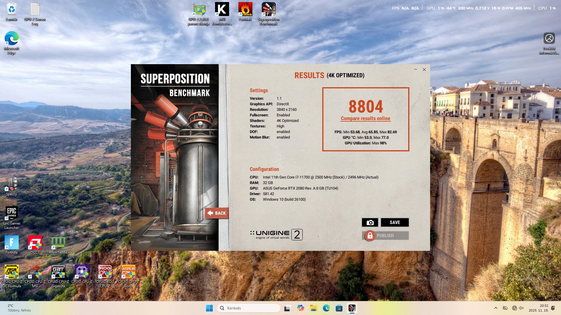Go BACK using the red arrow button
Screen dimensions: 561x315
[217, 213]
